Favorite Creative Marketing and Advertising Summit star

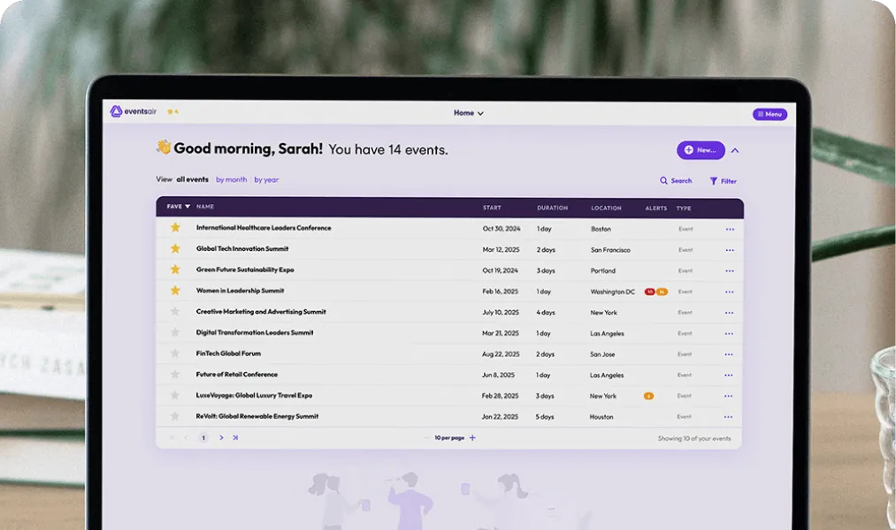pos(175,312)
